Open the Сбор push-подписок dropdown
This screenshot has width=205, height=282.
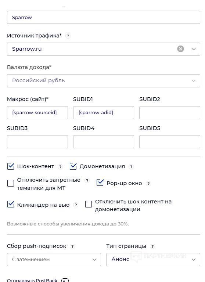click(54, 260)
